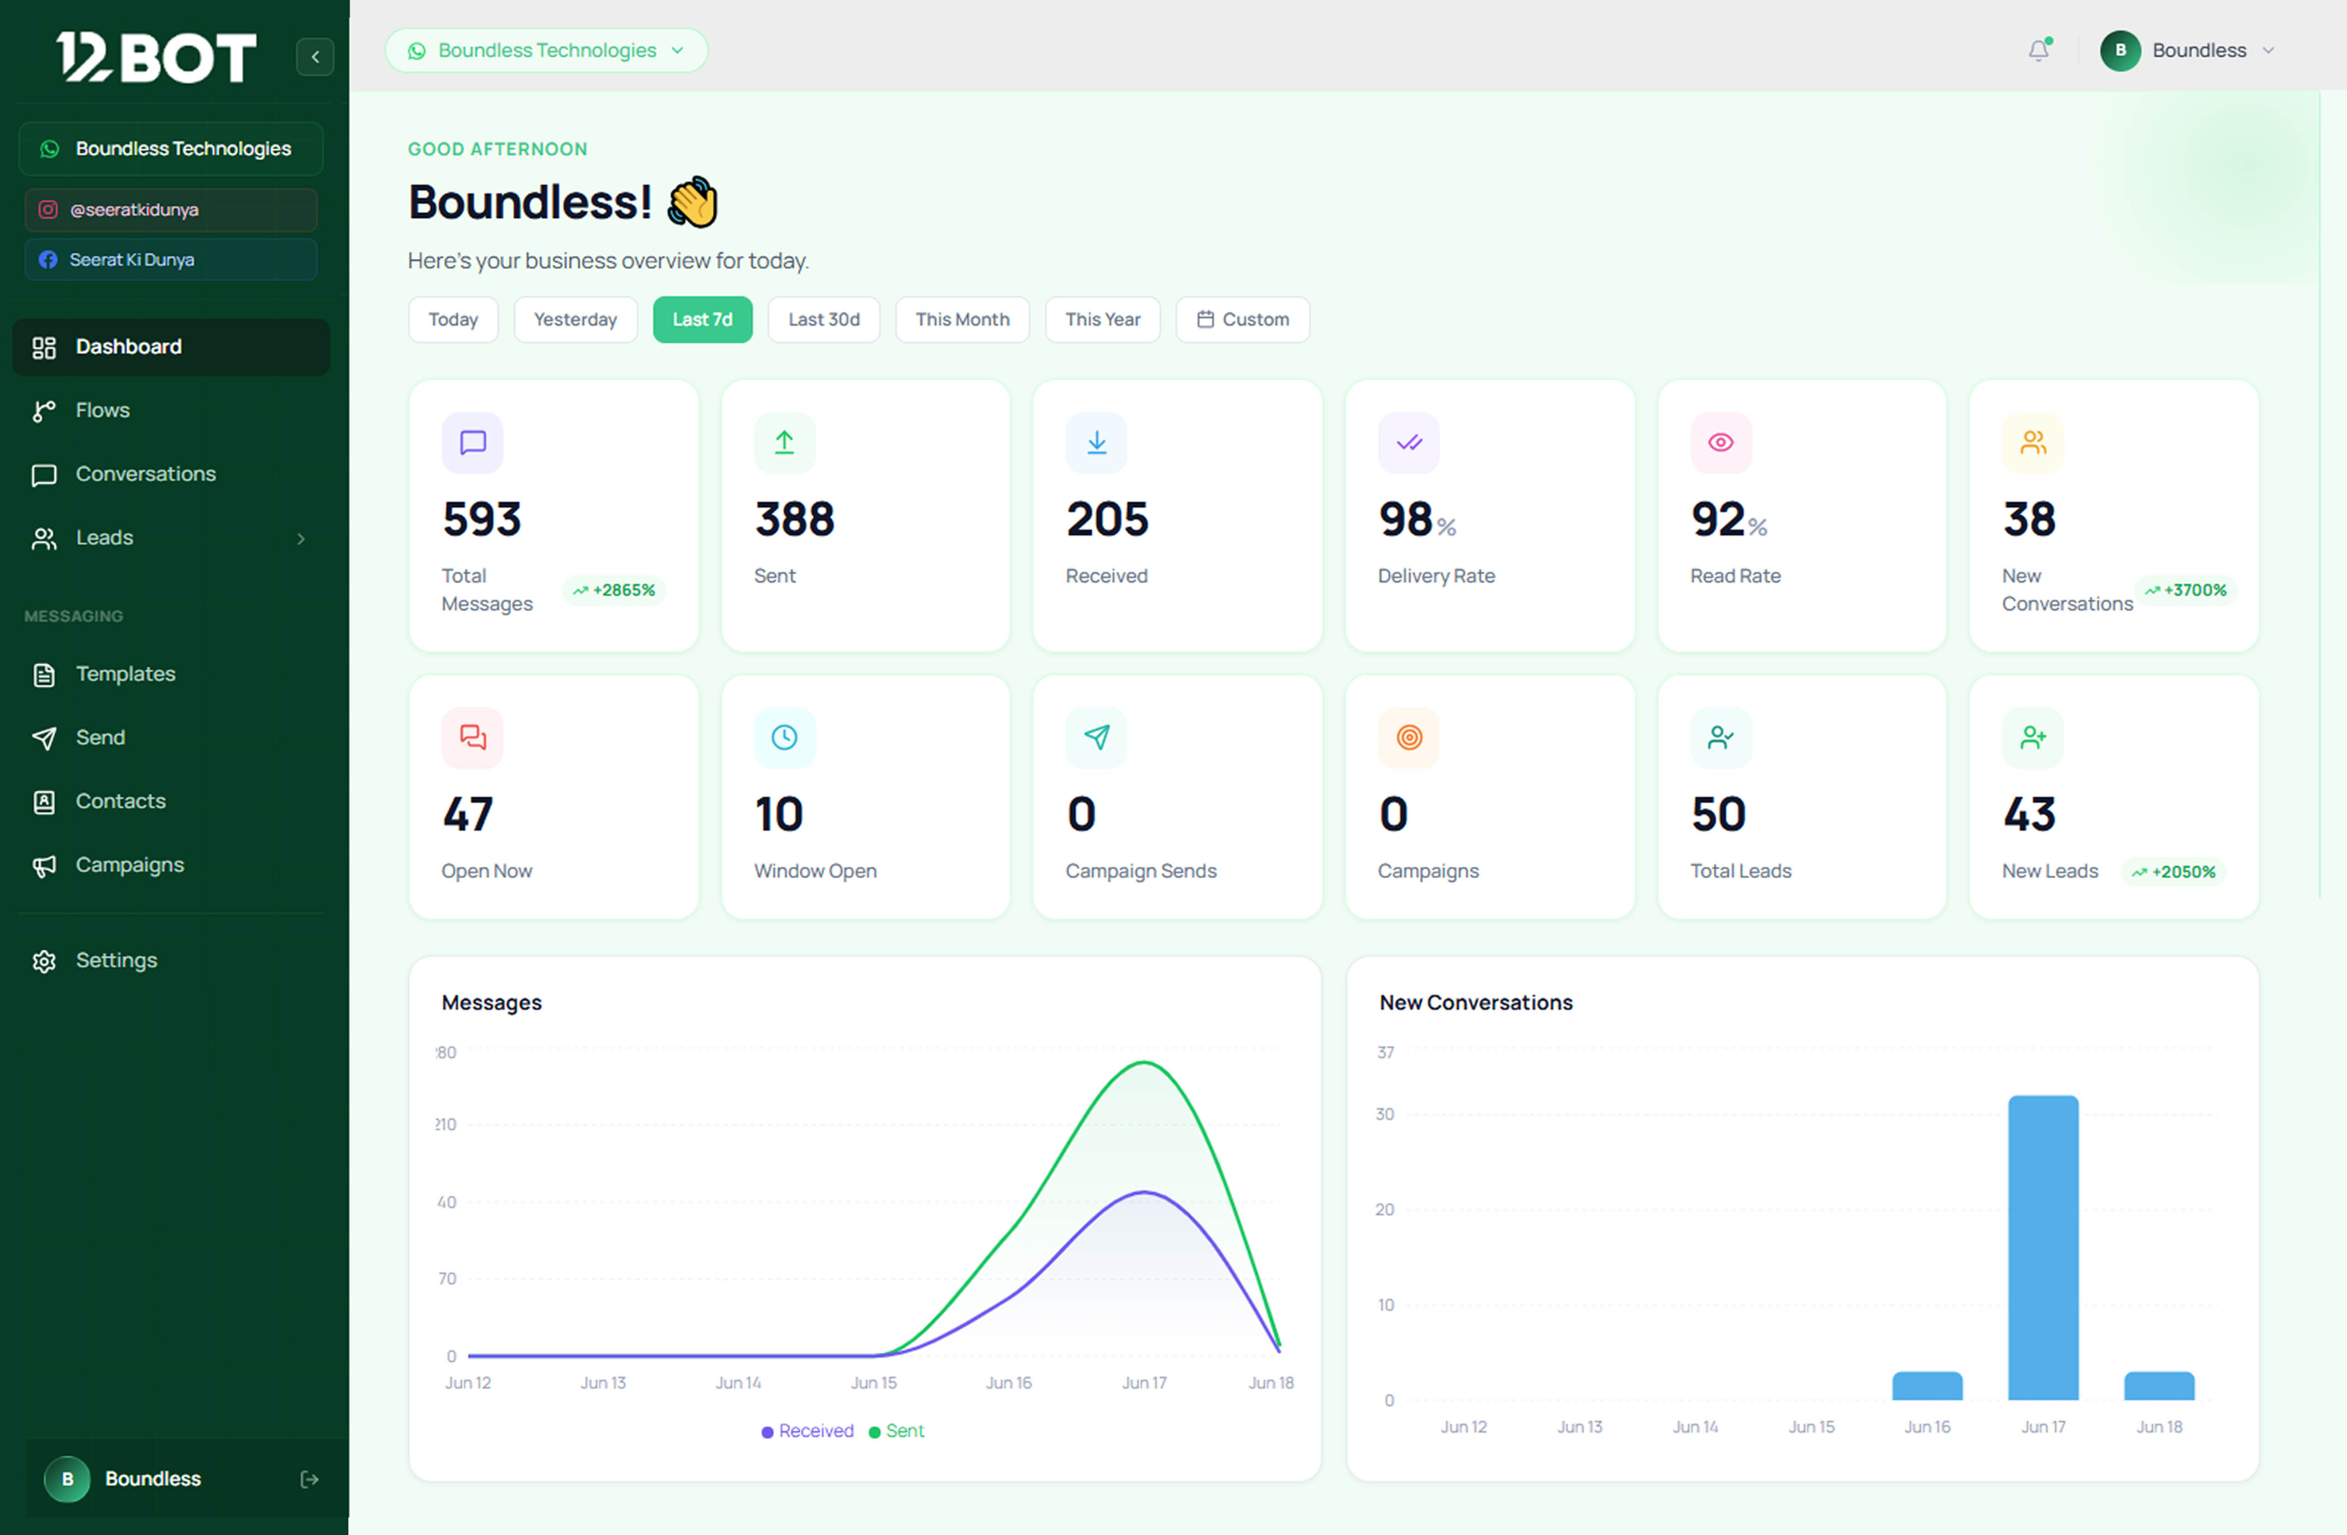Open the Boundless user profile menu
This screenshot has width=2347, height=1535.
pyautogui.click(x=2187, y=50)
